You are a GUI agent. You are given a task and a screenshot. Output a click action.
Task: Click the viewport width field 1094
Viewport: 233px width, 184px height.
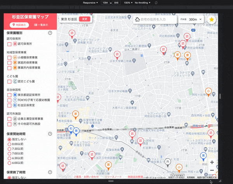pyautogui.click(x=105, y=3)
